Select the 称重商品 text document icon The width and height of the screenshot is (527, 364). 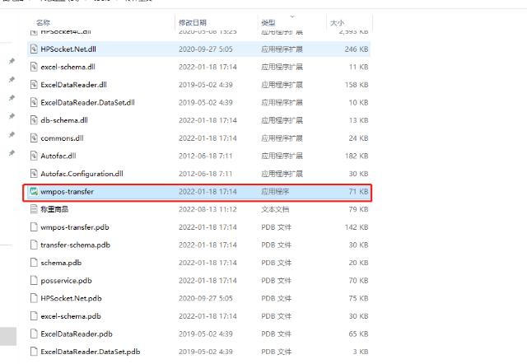click(34, 209)
